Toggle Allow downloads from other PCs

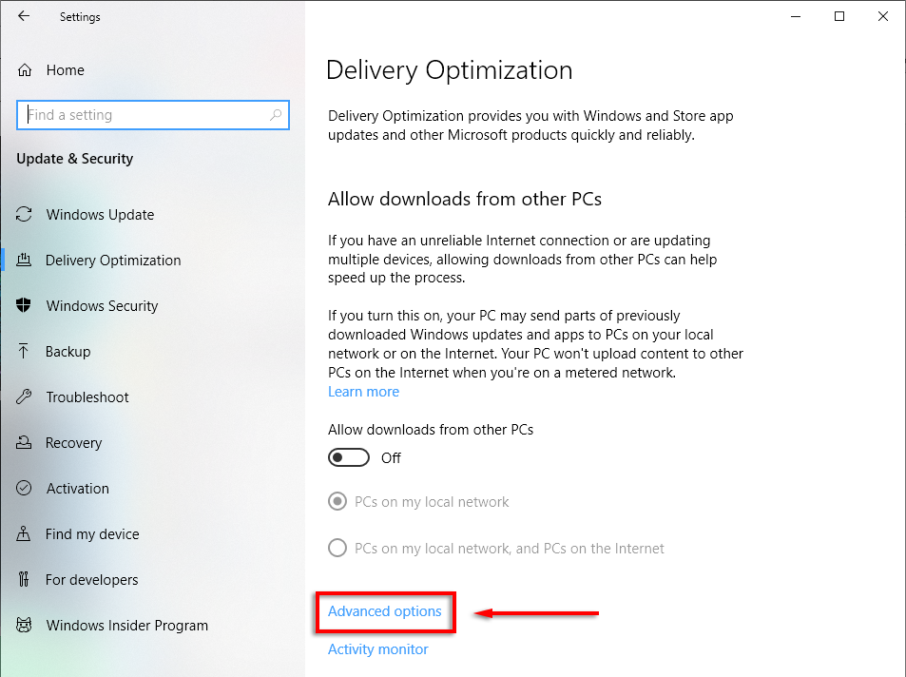click(x=349, y=458)
